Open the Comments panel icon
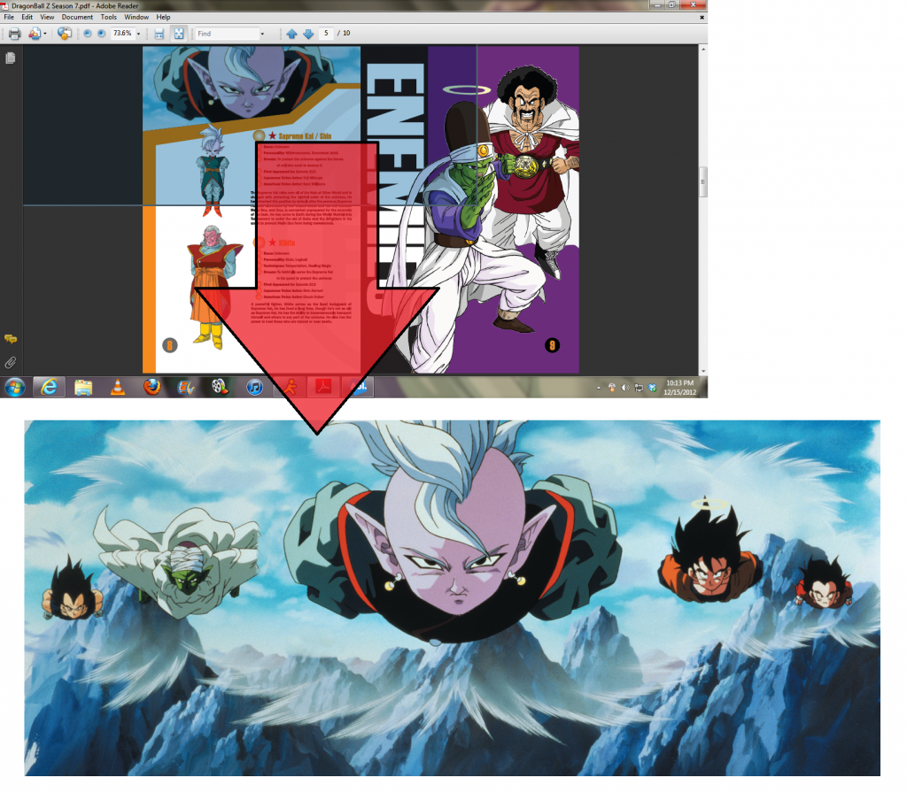 11,339
